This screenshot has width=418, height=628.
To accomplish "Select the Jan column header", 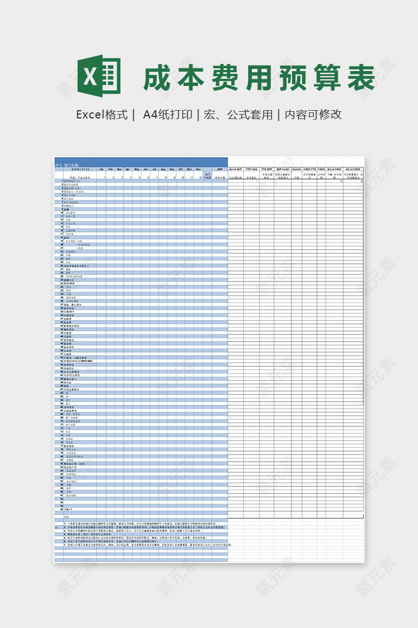I will click(102, 170).
